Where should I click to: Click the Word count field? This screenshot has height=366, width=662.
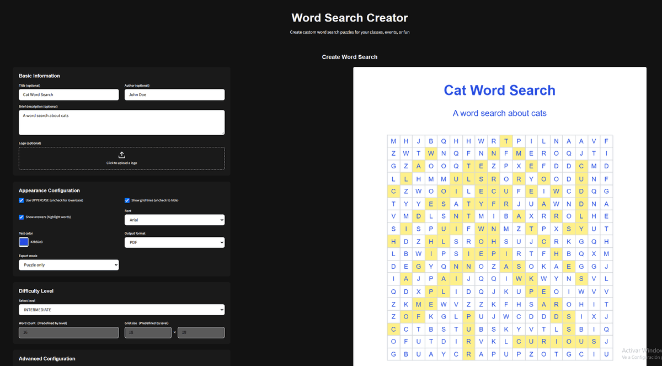[x=68, y=332]
